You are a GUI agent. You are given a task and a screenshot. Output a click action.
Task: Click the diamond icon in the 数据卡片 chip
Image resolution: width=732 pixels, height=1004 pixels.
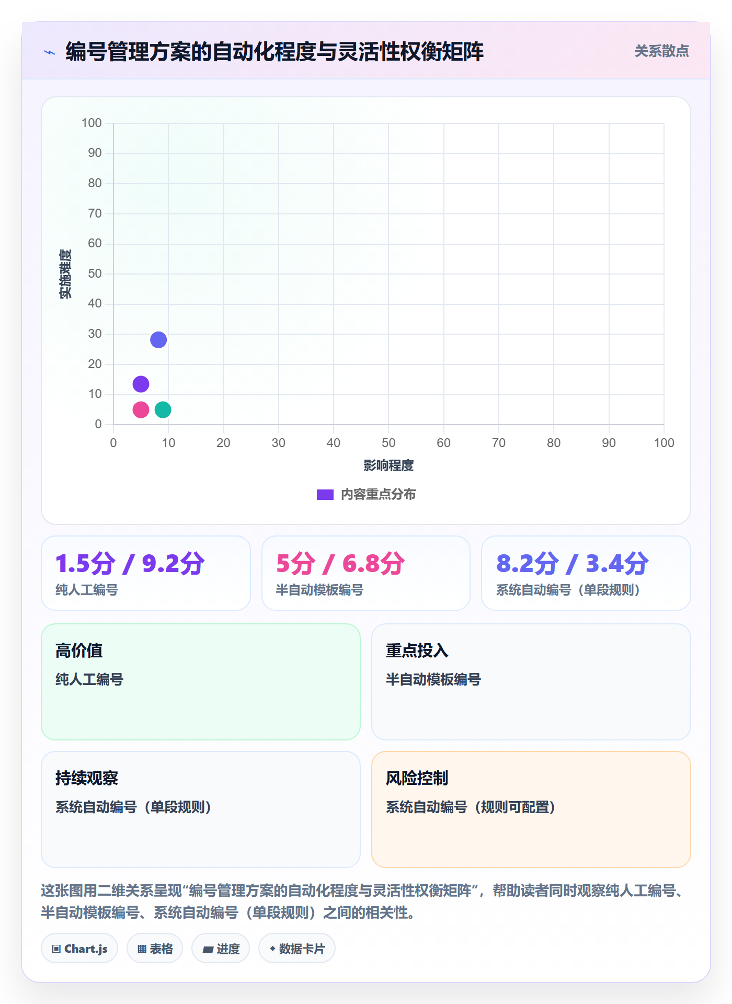tap(272, 949)
